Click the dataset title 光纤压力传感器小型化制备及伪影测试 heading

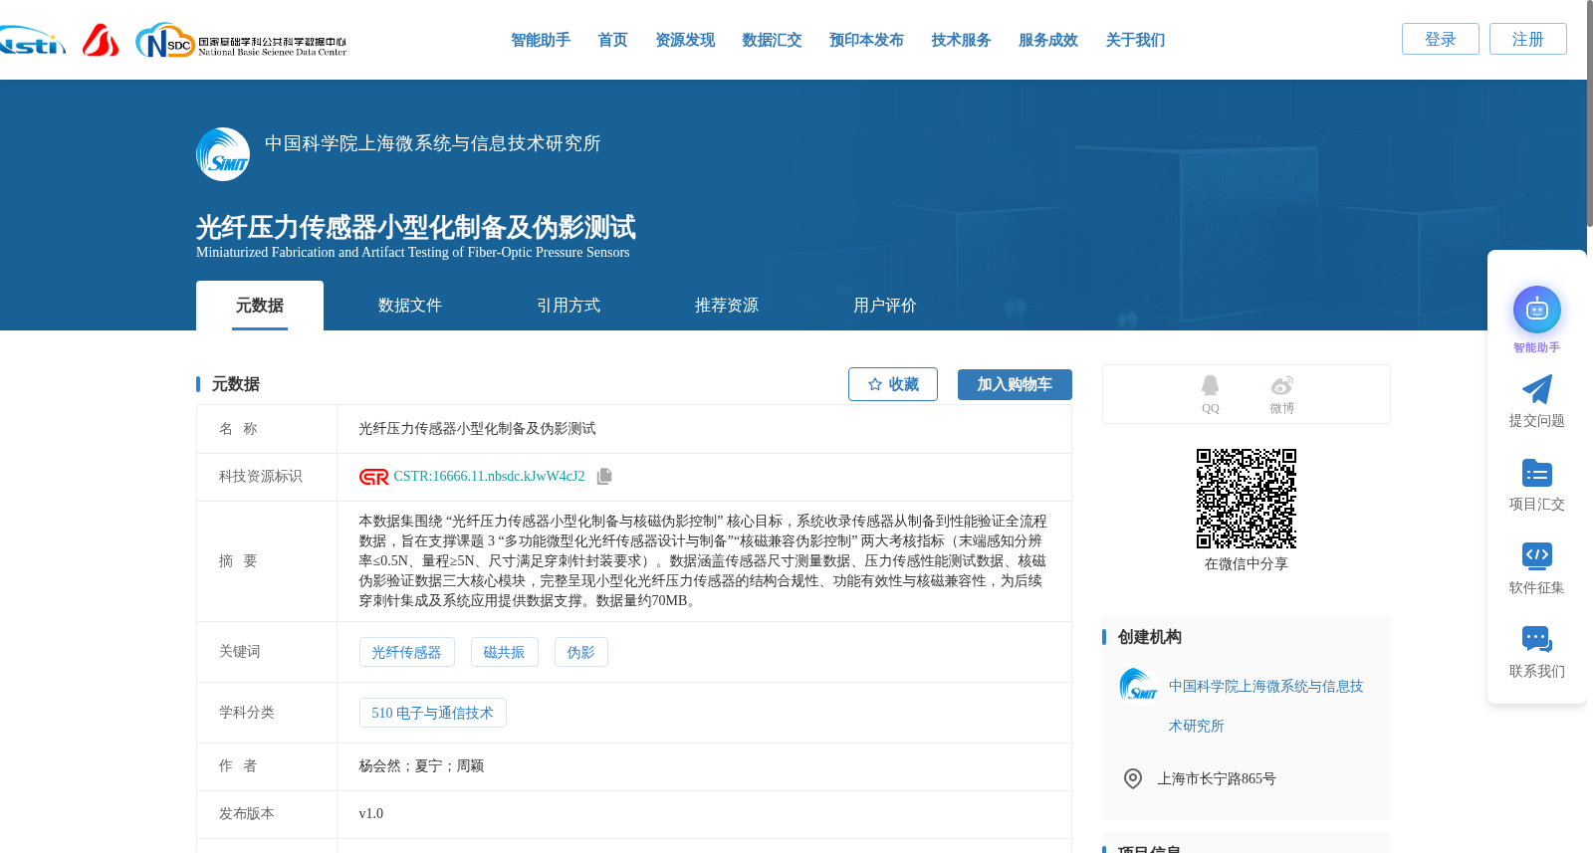415,227
